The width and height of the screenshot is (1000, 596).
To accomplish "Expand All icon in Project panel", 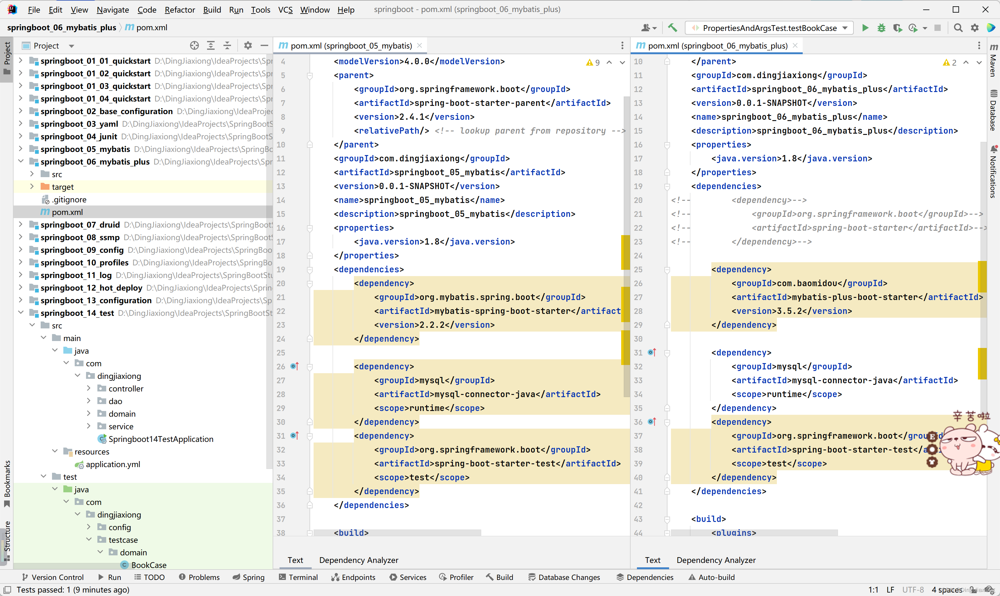I will point(211,45).
